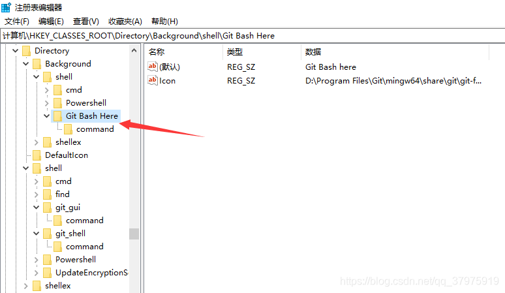This screenshot has height=293, width=505.
Task: Open the 编辑(E) menu
Action: tap(51, 22)
